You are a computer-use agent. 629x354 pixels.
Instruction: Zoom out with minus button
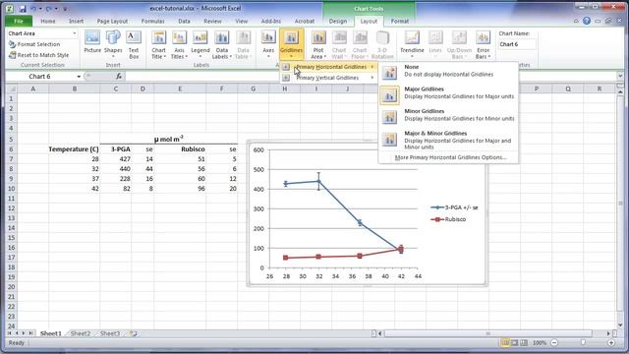(x=554, y=343)
